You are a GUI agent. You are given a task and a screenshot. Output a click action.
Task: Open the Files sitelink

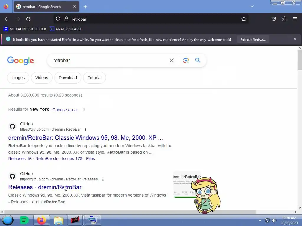[91, 159]
